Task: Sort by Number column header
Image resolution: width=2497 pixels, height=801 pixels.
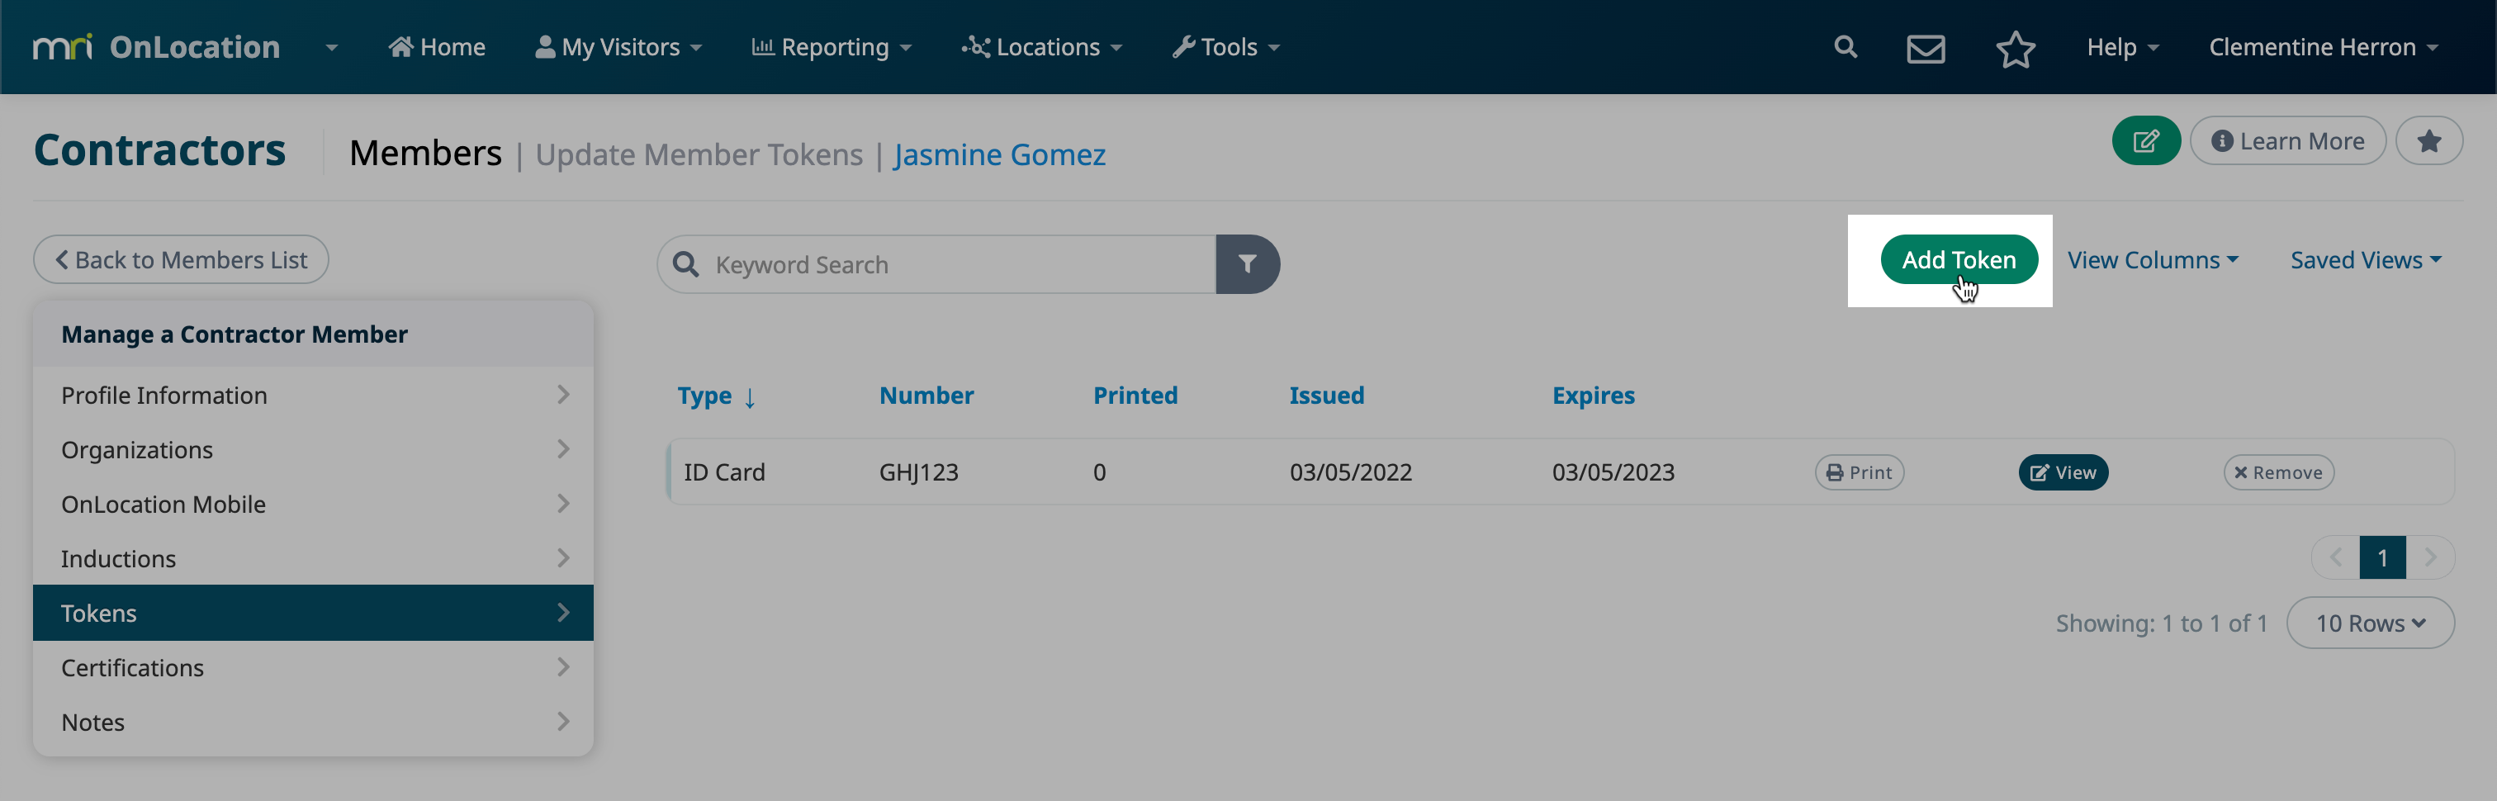Action: (926, 396)
